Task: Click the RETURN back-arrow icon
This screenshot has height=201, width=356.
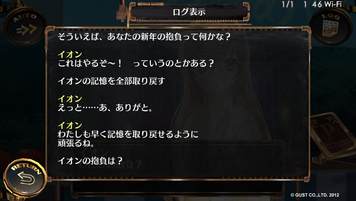Action: 26,178
